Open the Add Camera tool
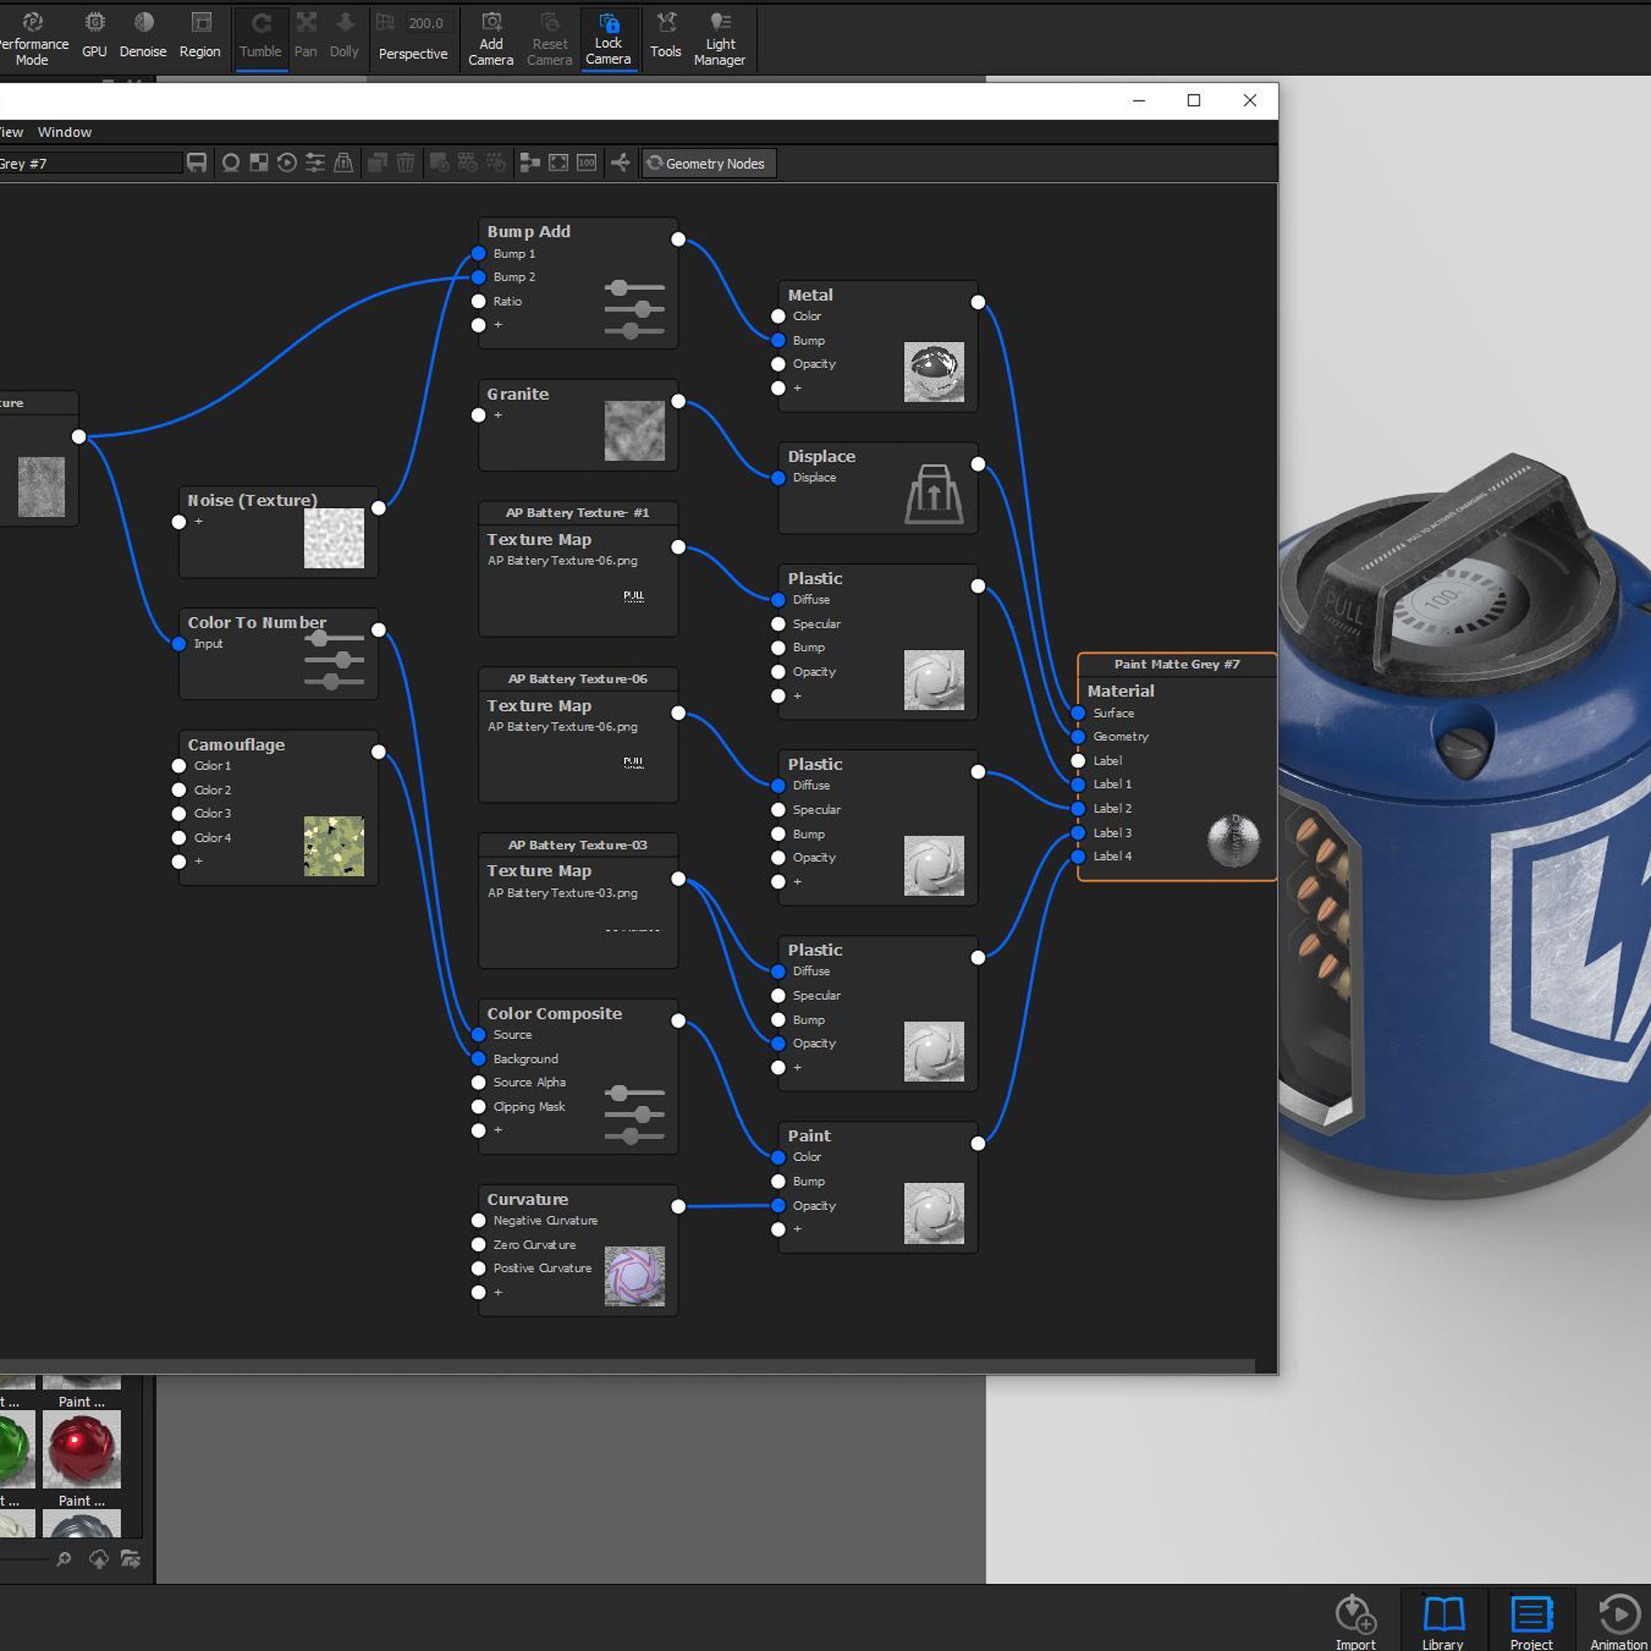This screenshot has height=1651, width=1651. (490, 39)
